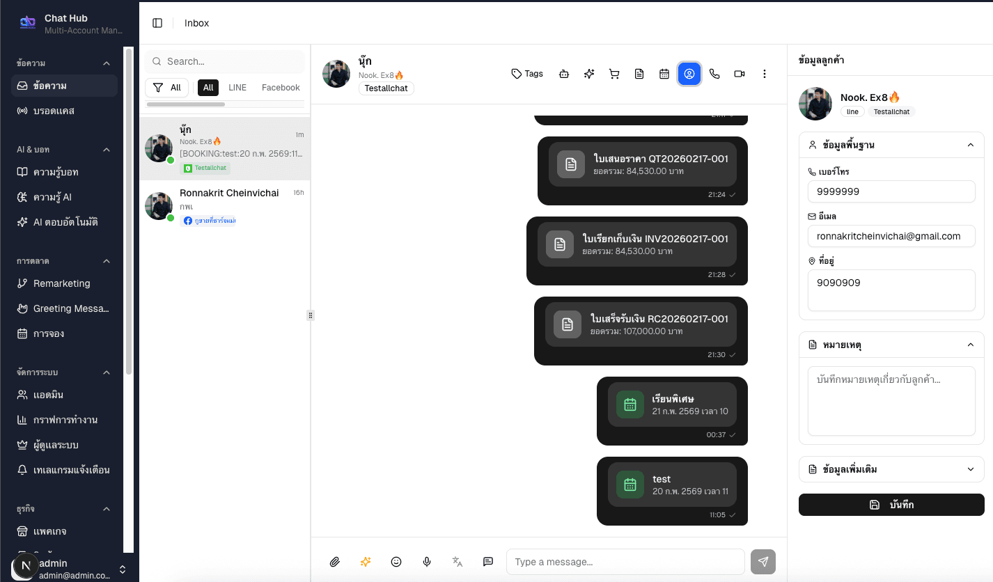Collapse the AI & บอท sidebar group
Screen dimensions: 993x582
pos(107,150)
